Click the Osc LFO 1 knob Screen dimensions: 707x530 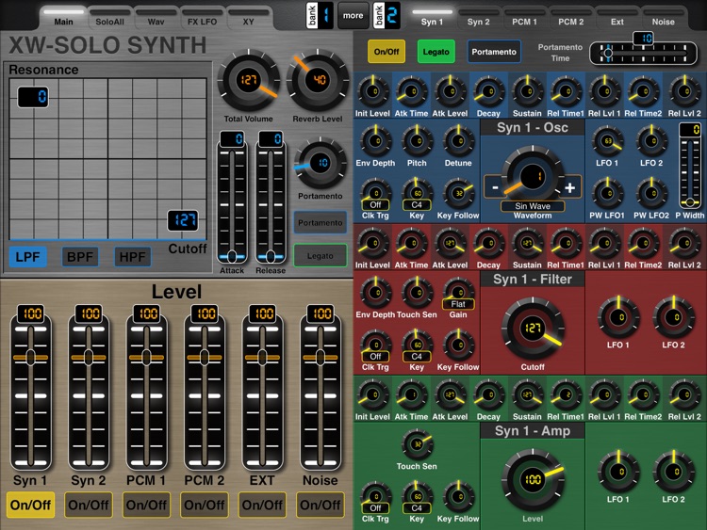click(x=607, y=141)
